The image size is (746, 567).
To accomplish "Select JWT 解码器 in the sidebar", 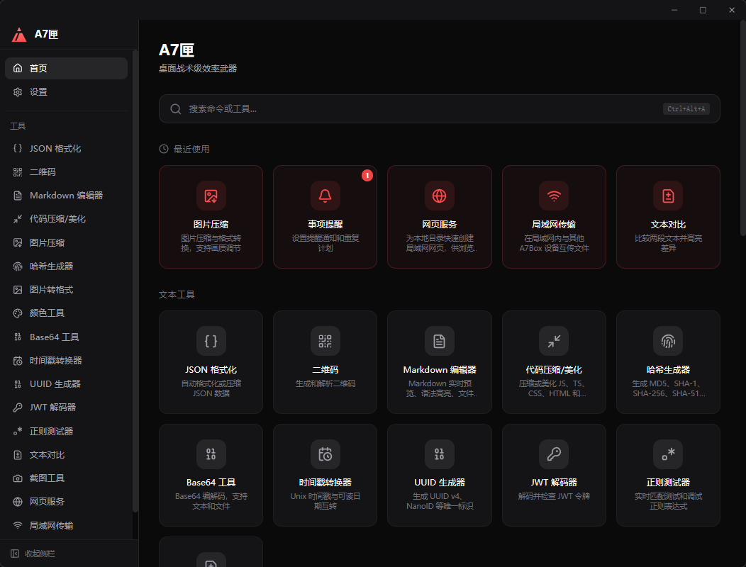I will (66, 407).
